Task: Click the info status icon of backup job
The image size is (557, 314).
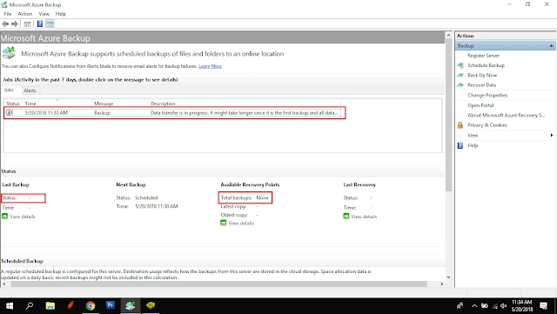Action: [x=9, y=112]
